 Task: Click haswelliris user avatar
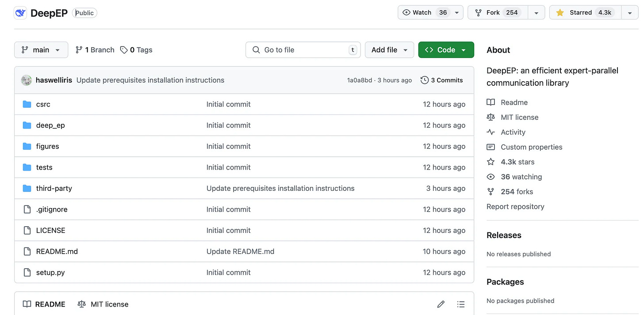coord(27,80)
